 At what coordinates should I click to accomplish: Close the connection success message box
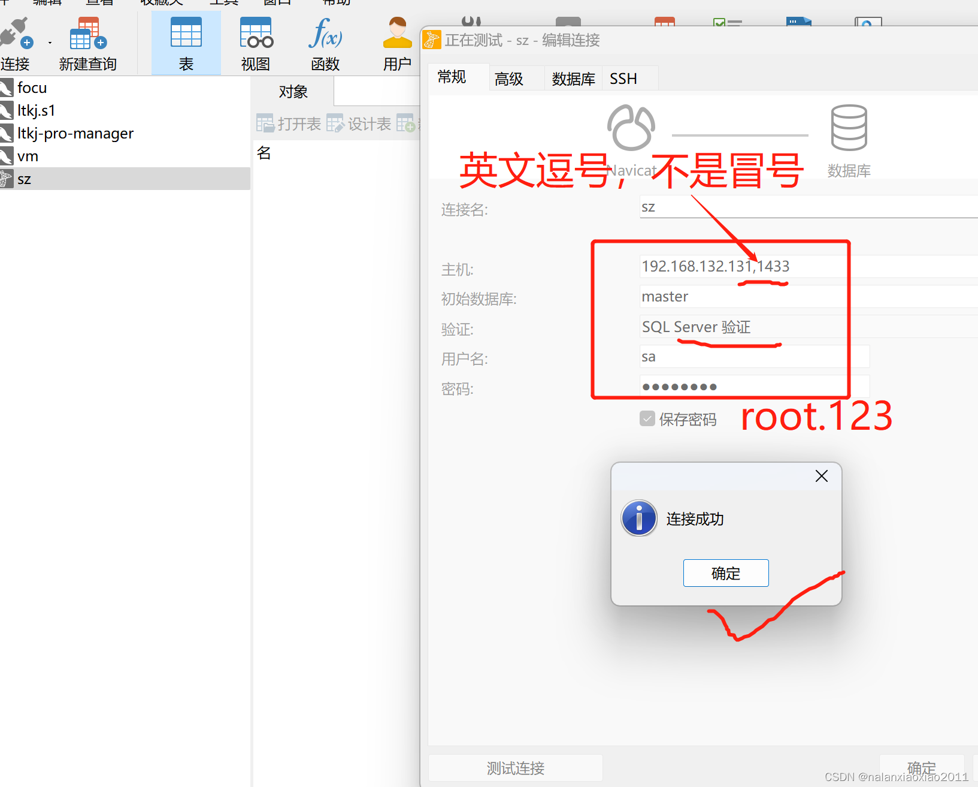click(822, 476)
